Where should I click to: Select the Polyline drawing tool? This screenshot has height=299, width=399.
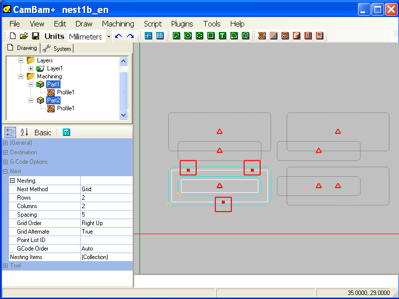[x=176, y=35]
